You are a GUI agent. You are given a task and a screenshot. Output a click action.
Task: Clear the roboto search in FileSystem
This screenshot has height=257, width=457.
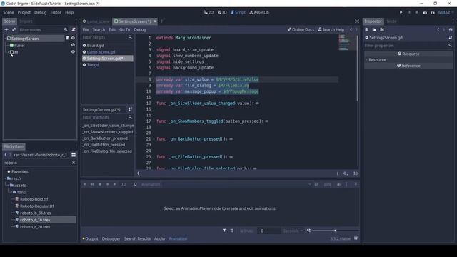74,163
